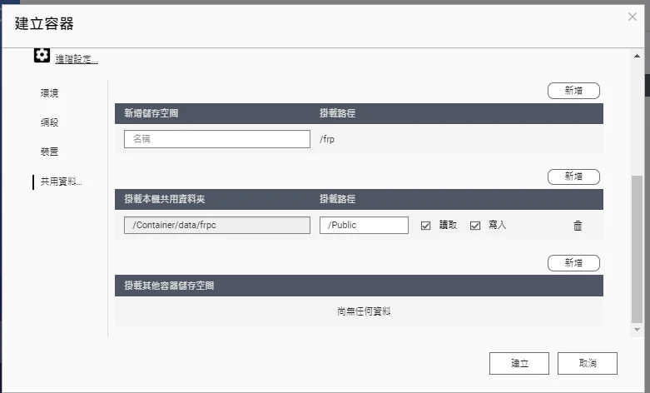
Task: Open the 進階設定... link
Action: 77,59
